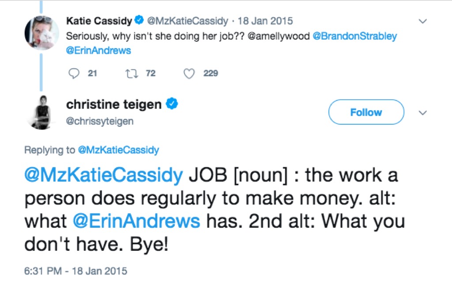
Task: Retweet Katie Cassidy's tweet
Action: pyautogui.click(x=132, y=74)
